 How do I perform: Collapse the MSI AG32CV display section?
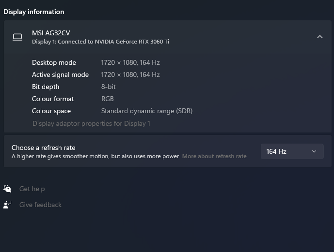(x=319, y=37)
